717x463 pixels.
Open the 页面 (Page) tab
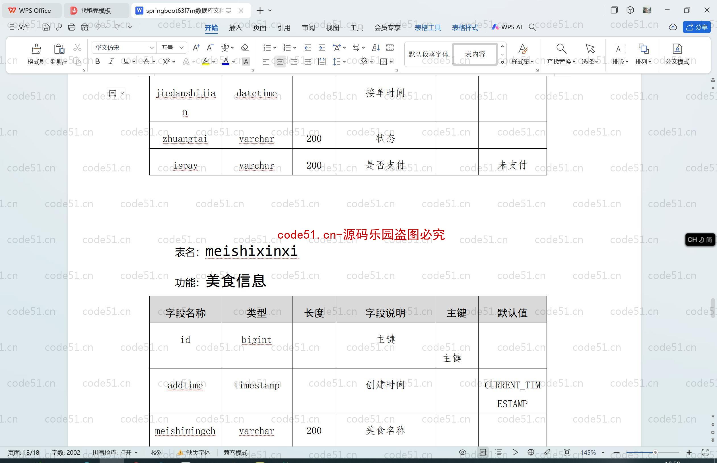pos(259,28)
